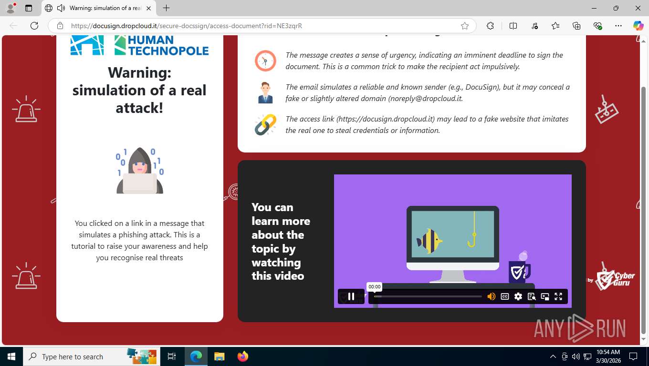Open Task View from taskbar
The height and width of the screenshot is (366, 649).
pos(172,356)
